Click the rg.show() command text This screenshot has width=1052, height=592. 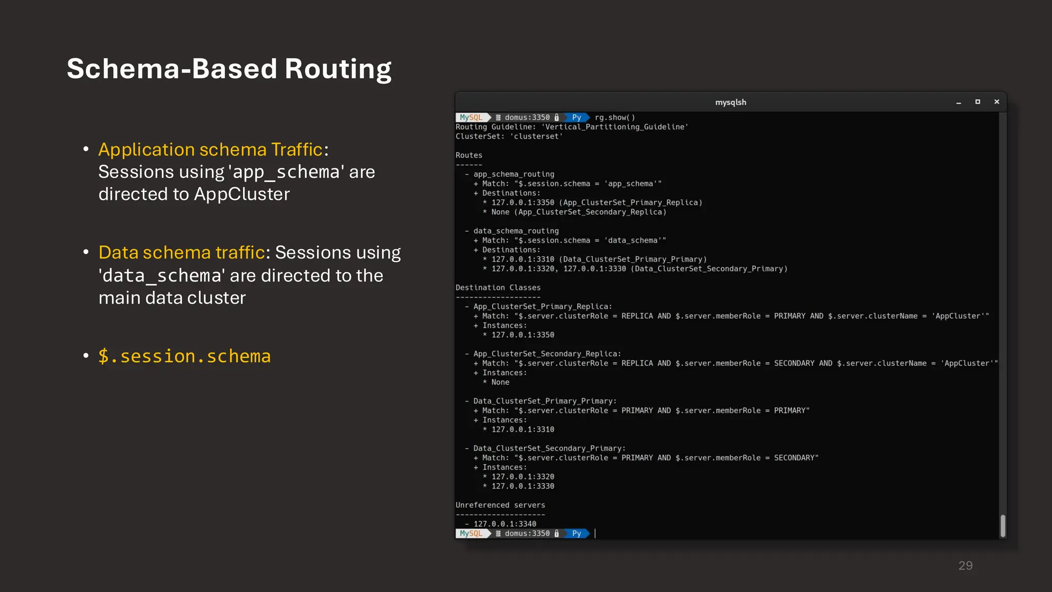tap(615, 117)
